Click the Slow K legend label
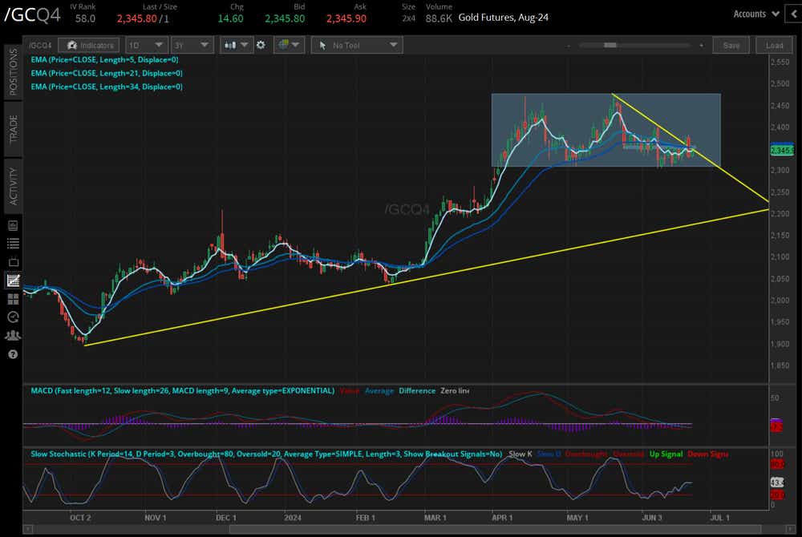The image size is (802, 537). (x=520, y=454)
